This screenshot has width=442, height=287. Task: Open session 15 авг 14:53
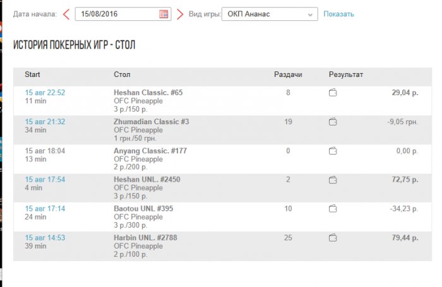coord(45,238)
